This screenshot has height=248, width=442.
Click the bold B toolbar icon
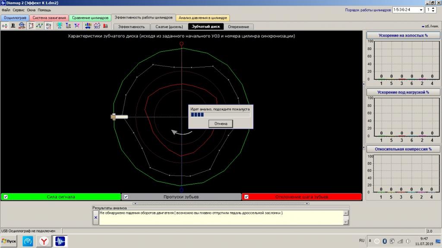13,25
